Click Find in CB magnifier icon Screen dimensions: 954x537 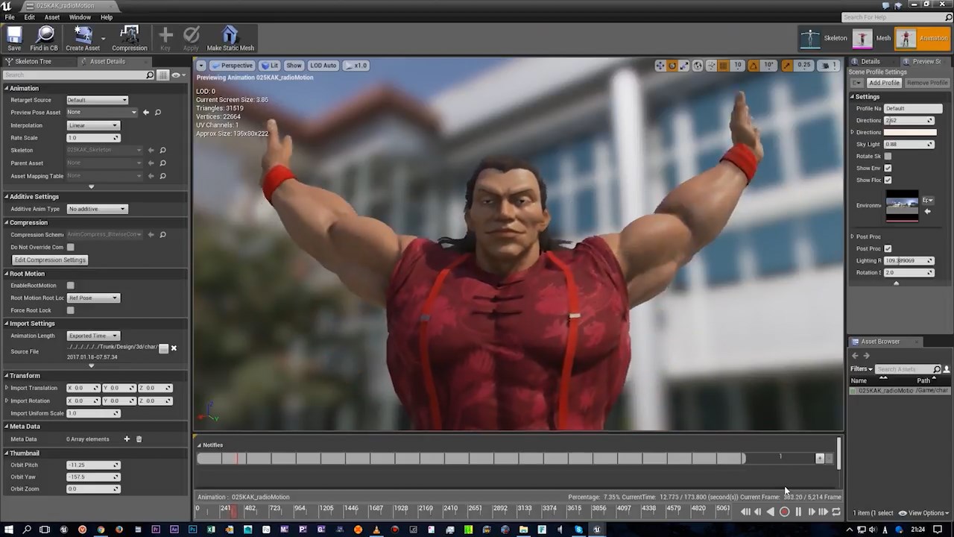pos(45,34)
